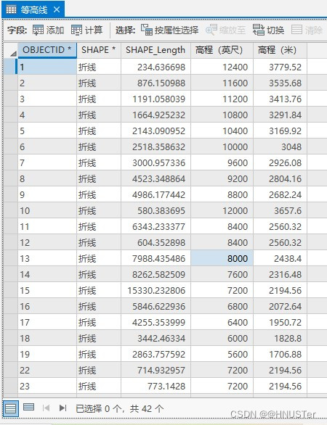Click length value 234.636698
327x425 pixels.
(161, 67)
